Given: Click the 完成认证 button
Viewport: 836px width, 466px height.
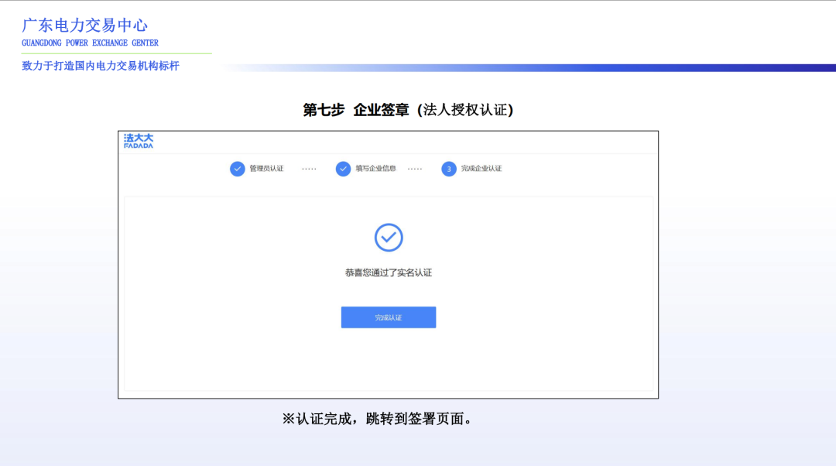Looking at the screenshot, I should coord(389,317).
